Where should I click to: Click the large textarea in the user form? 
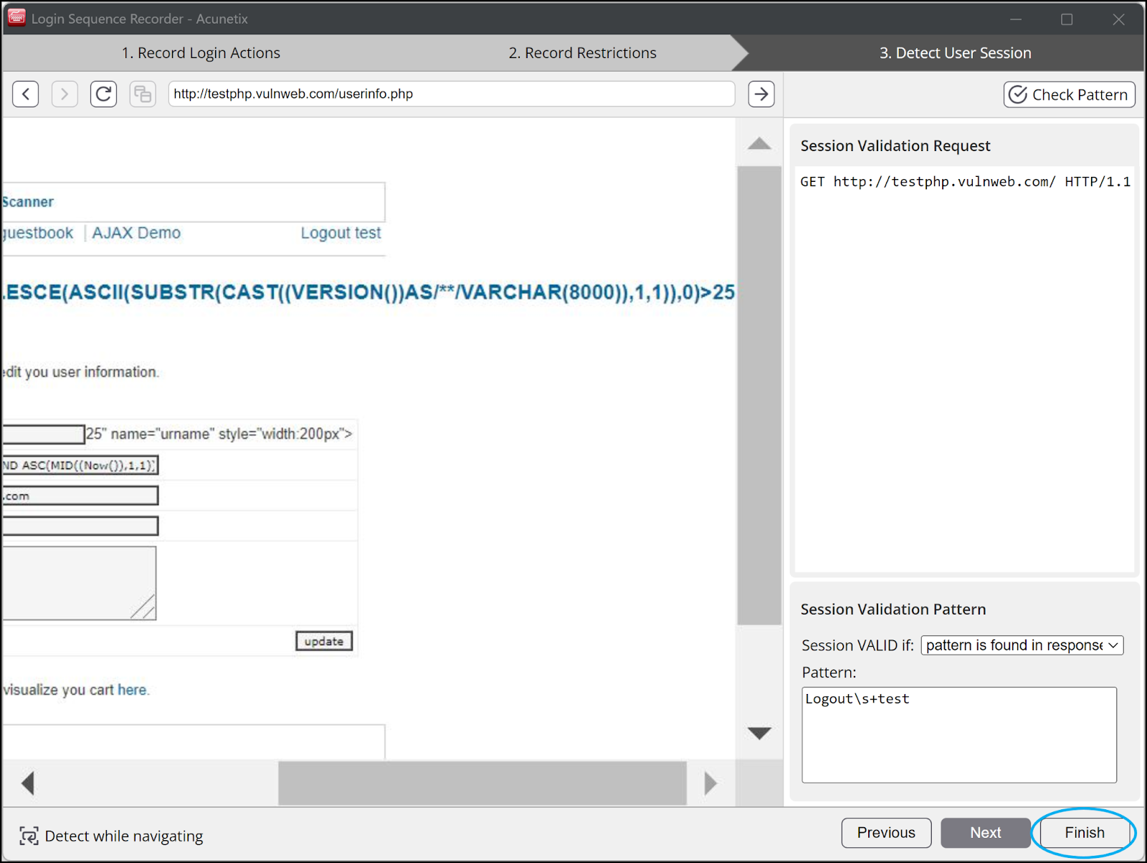tap(79, 583)
